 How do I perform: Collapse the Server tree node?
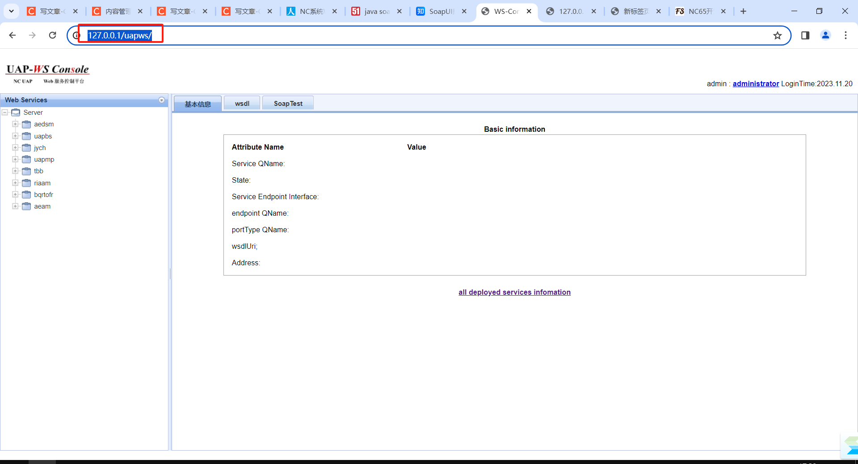pyautogui.click(x=5, y=113)
